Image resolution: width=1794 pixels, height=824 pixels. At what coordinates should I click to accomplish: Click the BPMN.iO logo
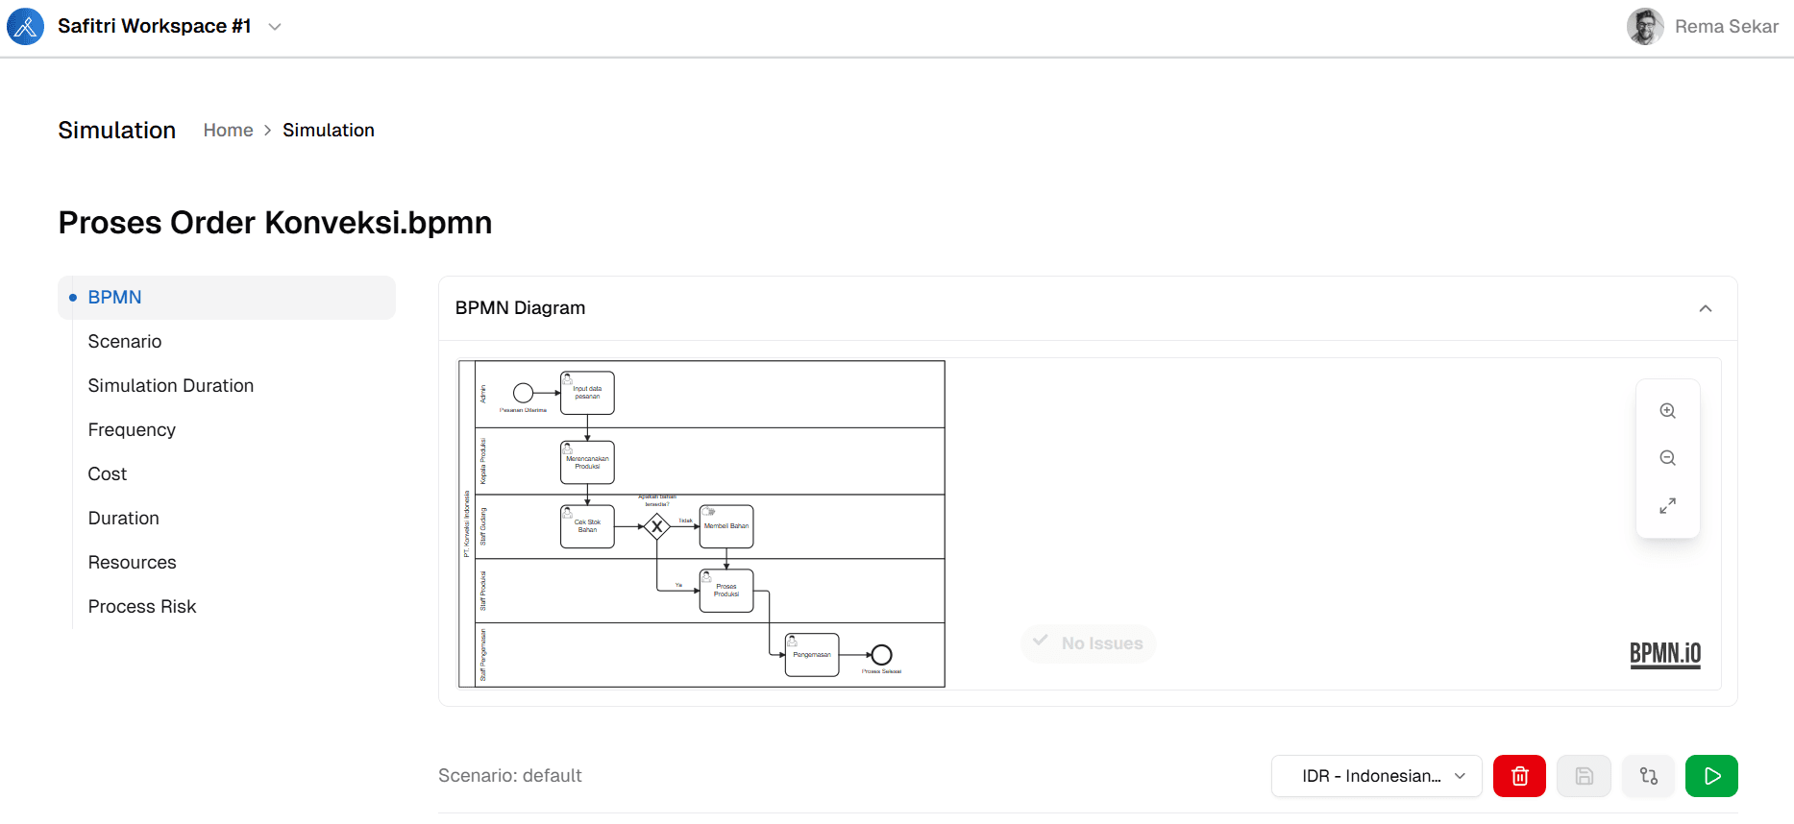pyautogui.click(x=1665, y=654)
